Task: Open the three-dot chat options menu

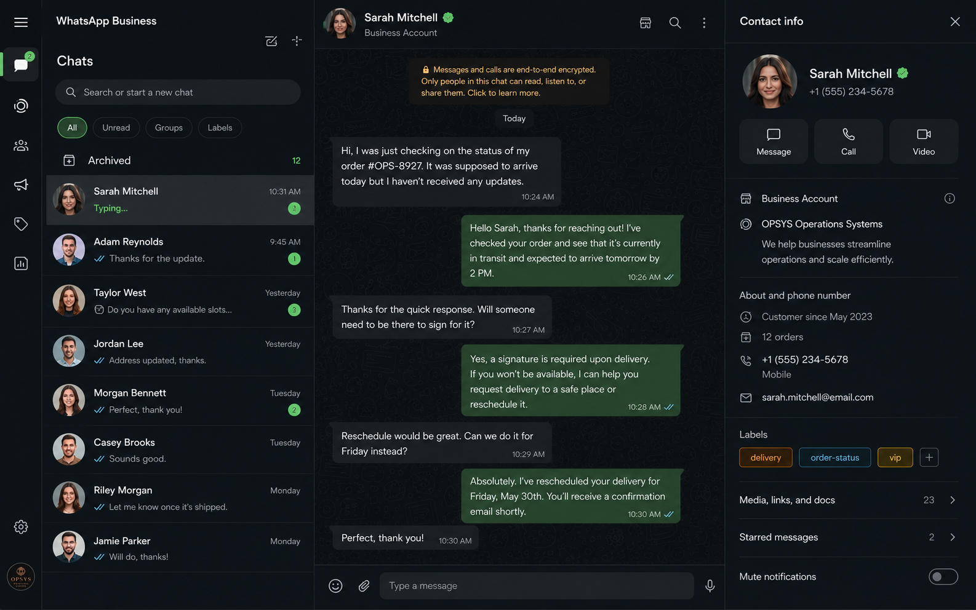Action: coord(704,23)
